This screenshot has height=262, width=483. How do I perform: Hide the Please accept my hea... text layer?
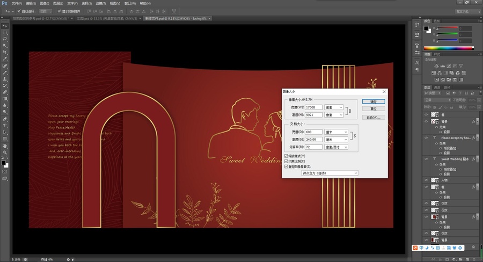tap(426, 138)
